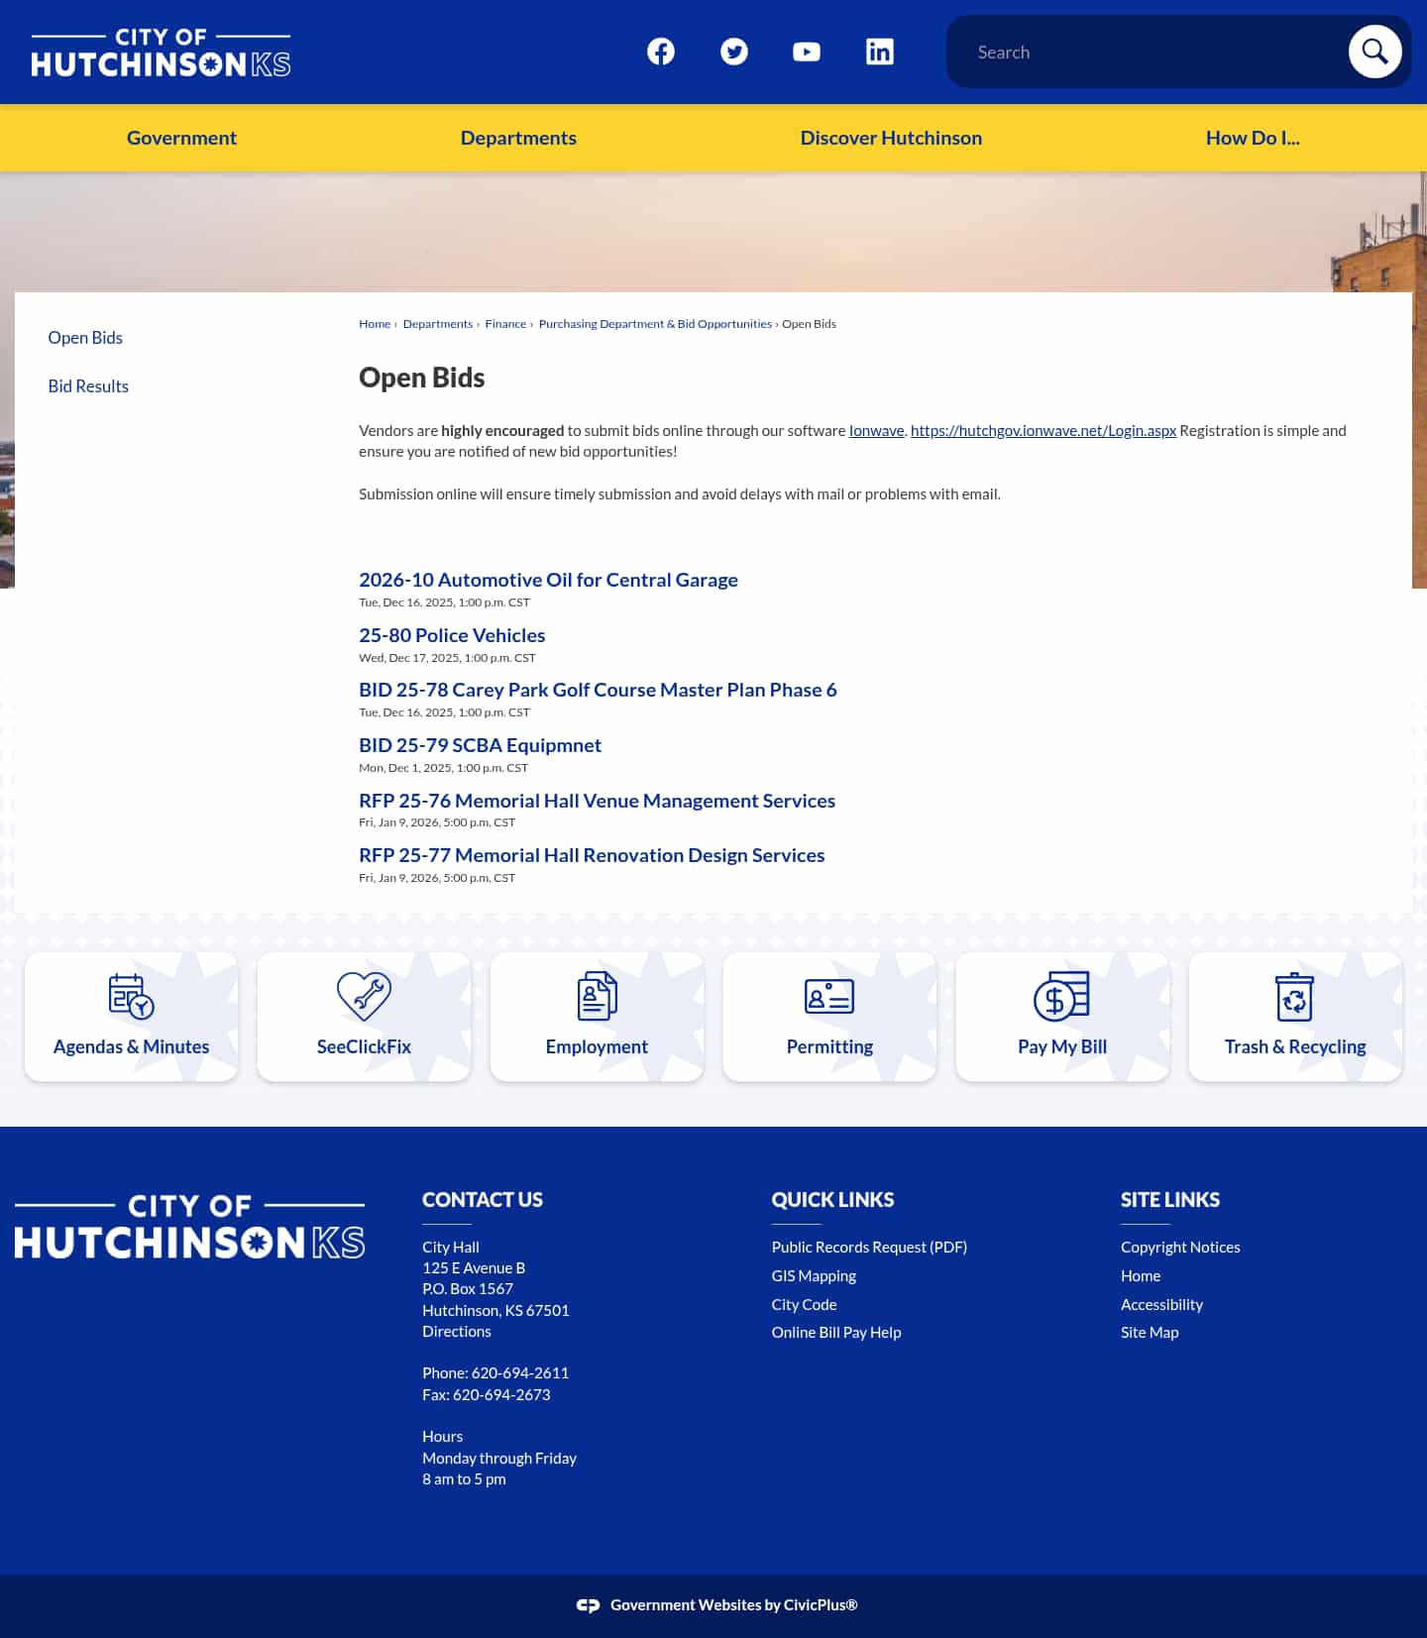Open RFP 25-77 Memorial Hall Renovation Design
Viewport: 1427px width, 1638px height.
(592, 855)
